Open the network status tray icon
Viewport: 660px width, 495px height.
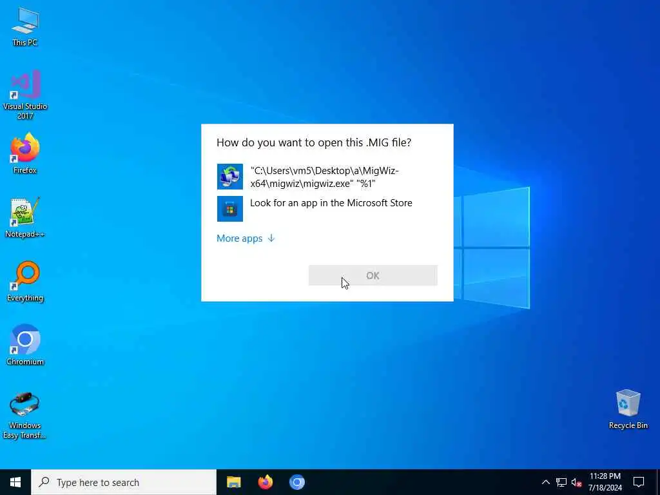(x=561, y=482)
